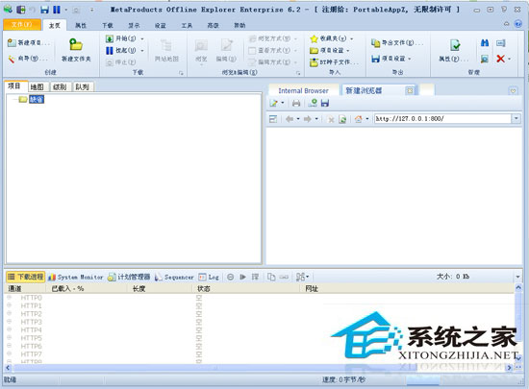
Task: Click the red X delete icon in the ribbon
Action: [x=500, y=59]
